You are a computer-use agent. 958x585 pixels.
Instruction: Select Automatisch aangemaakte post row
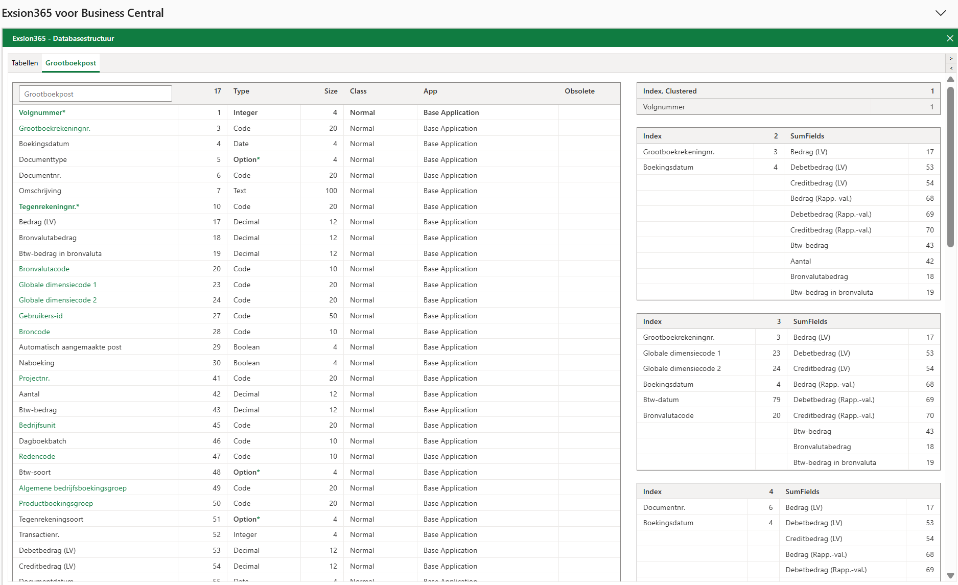click(316, 347)
